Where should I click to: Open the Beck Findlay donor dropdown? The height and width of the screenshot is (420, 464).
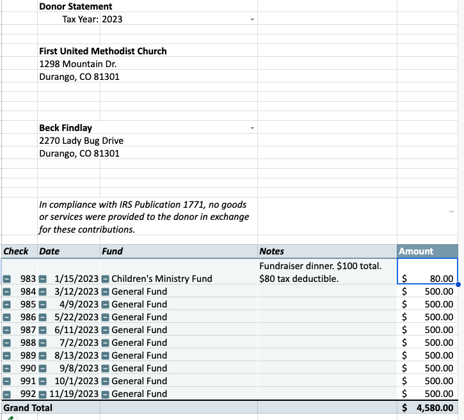click(x=252, y=128)
